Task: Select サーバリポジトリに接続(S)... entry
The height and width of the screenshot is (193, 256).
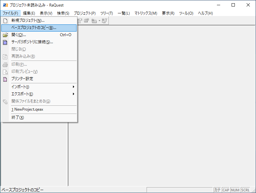Action: 39,42
